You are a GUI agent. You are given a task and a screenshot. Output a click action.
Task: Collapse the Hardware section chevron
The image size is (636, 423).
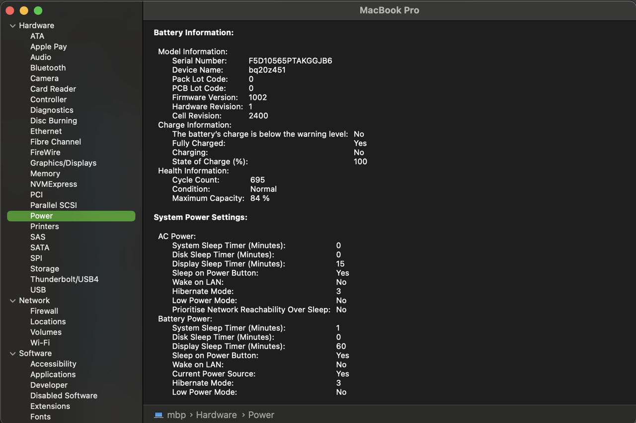click(12, 26)
